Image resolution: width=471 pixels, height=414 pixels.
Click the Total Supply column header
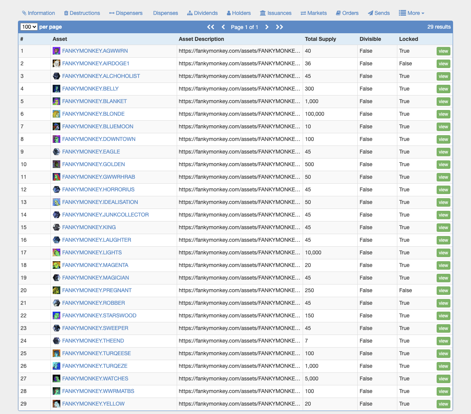pos(320,39)
